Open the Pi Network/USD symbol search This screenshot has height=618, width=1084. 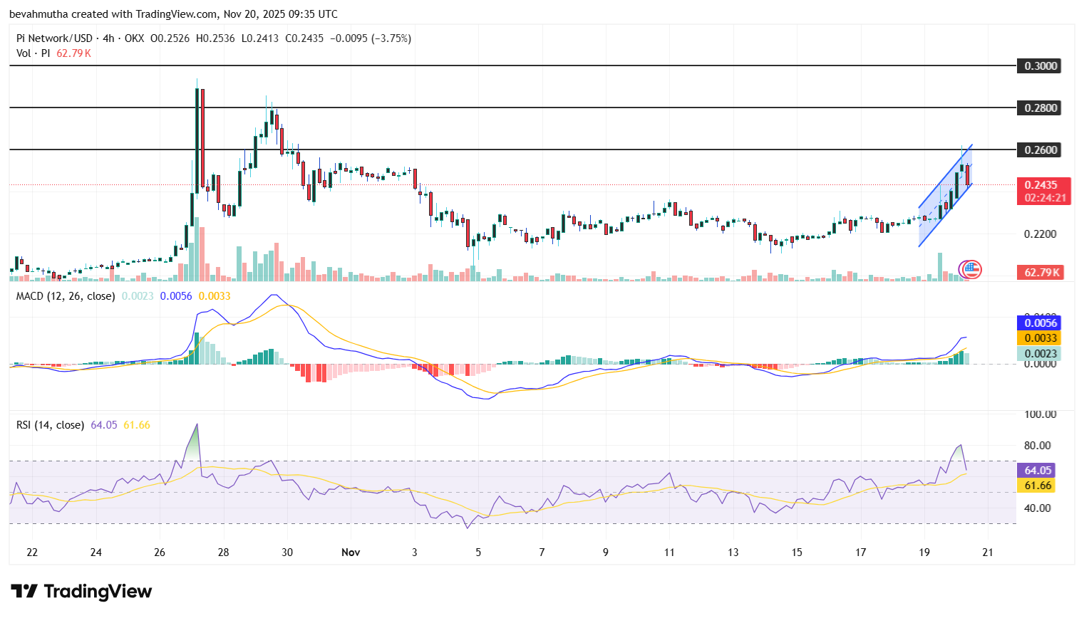point(53,38)
